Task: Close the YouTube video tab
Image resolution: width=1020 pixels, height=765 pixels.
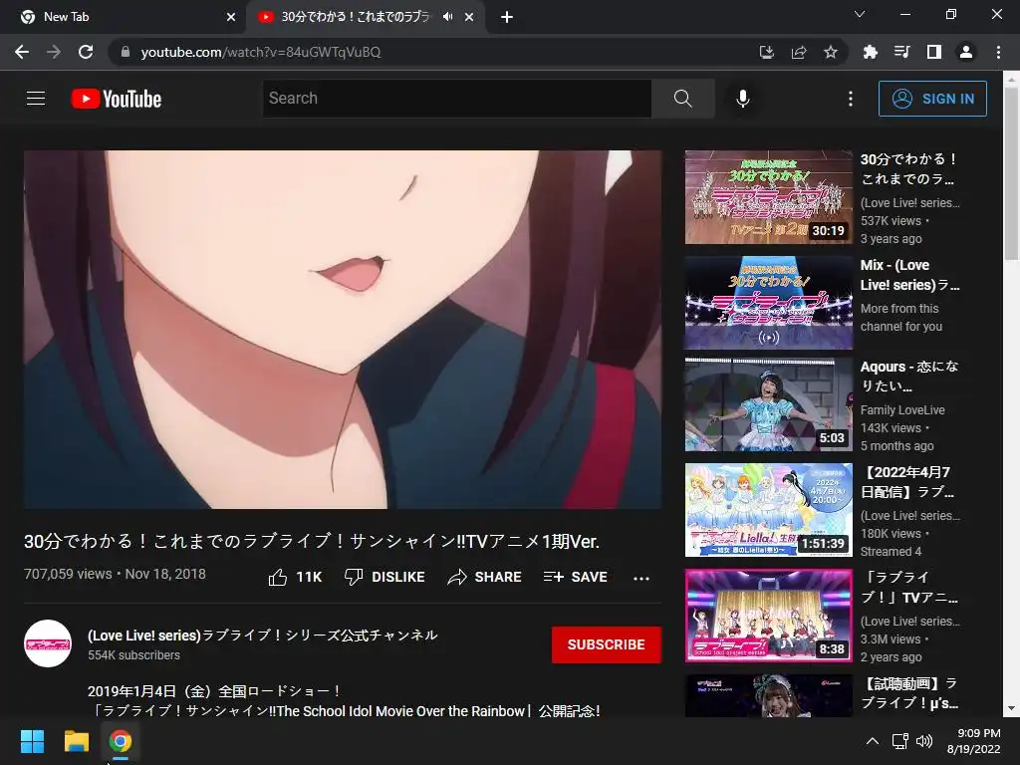Action: click(469, 17)
